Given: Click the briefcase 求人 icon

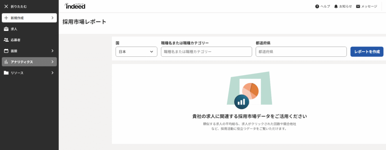Looking at the screenshot, I should click(x=6, y=29).
